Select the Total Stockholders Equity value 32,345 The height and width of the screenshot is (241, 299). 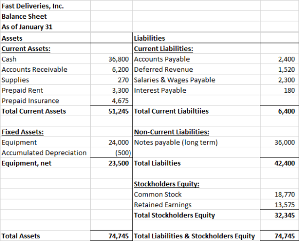(x=285, y=215)
